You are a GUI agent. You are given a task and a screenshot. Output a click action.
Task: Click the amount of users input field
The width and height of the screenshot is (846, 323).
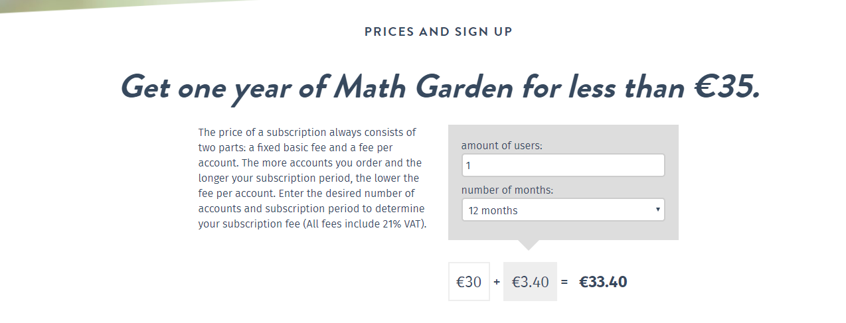click(563, 165)
